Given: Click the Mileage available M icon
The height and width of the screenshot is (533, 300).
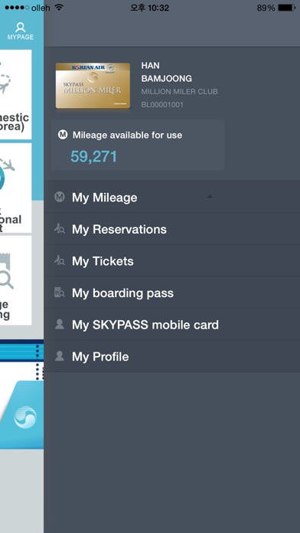Looking at the screenshot, I should [x=63, y=135].
